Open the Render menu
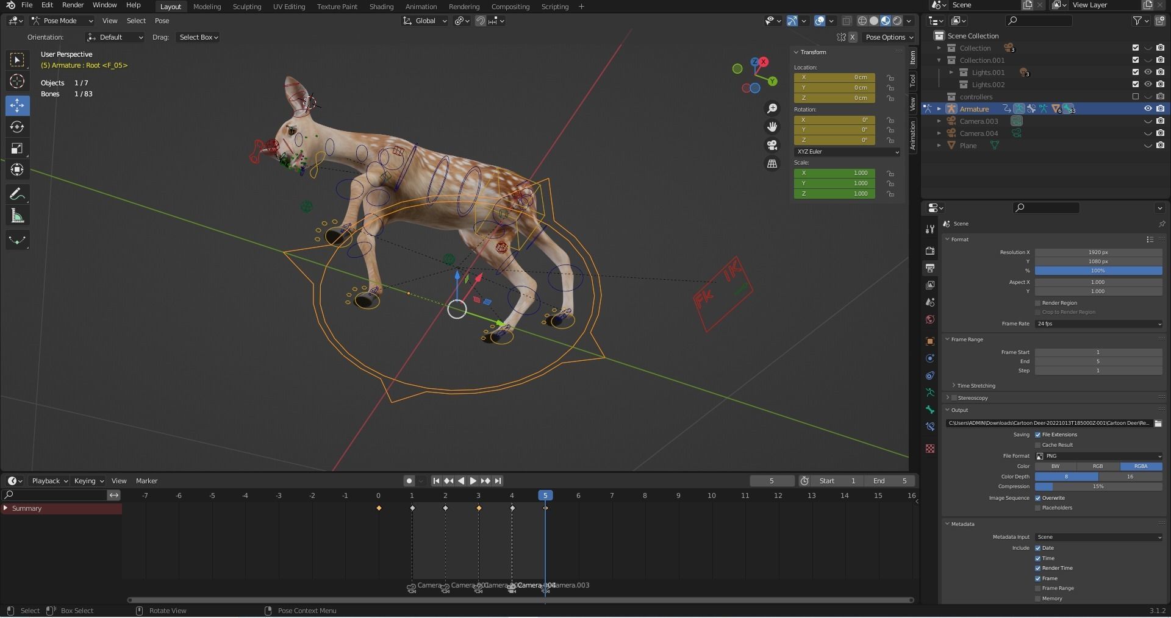Image resolution: width=1171 pixels, height=618 pixels. [73, 5]
